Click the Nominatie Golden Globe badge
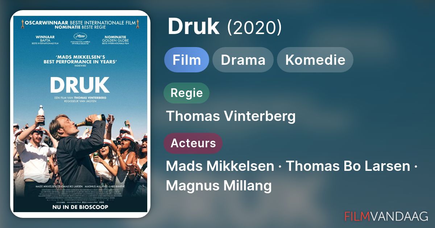 tap(115, 40)
